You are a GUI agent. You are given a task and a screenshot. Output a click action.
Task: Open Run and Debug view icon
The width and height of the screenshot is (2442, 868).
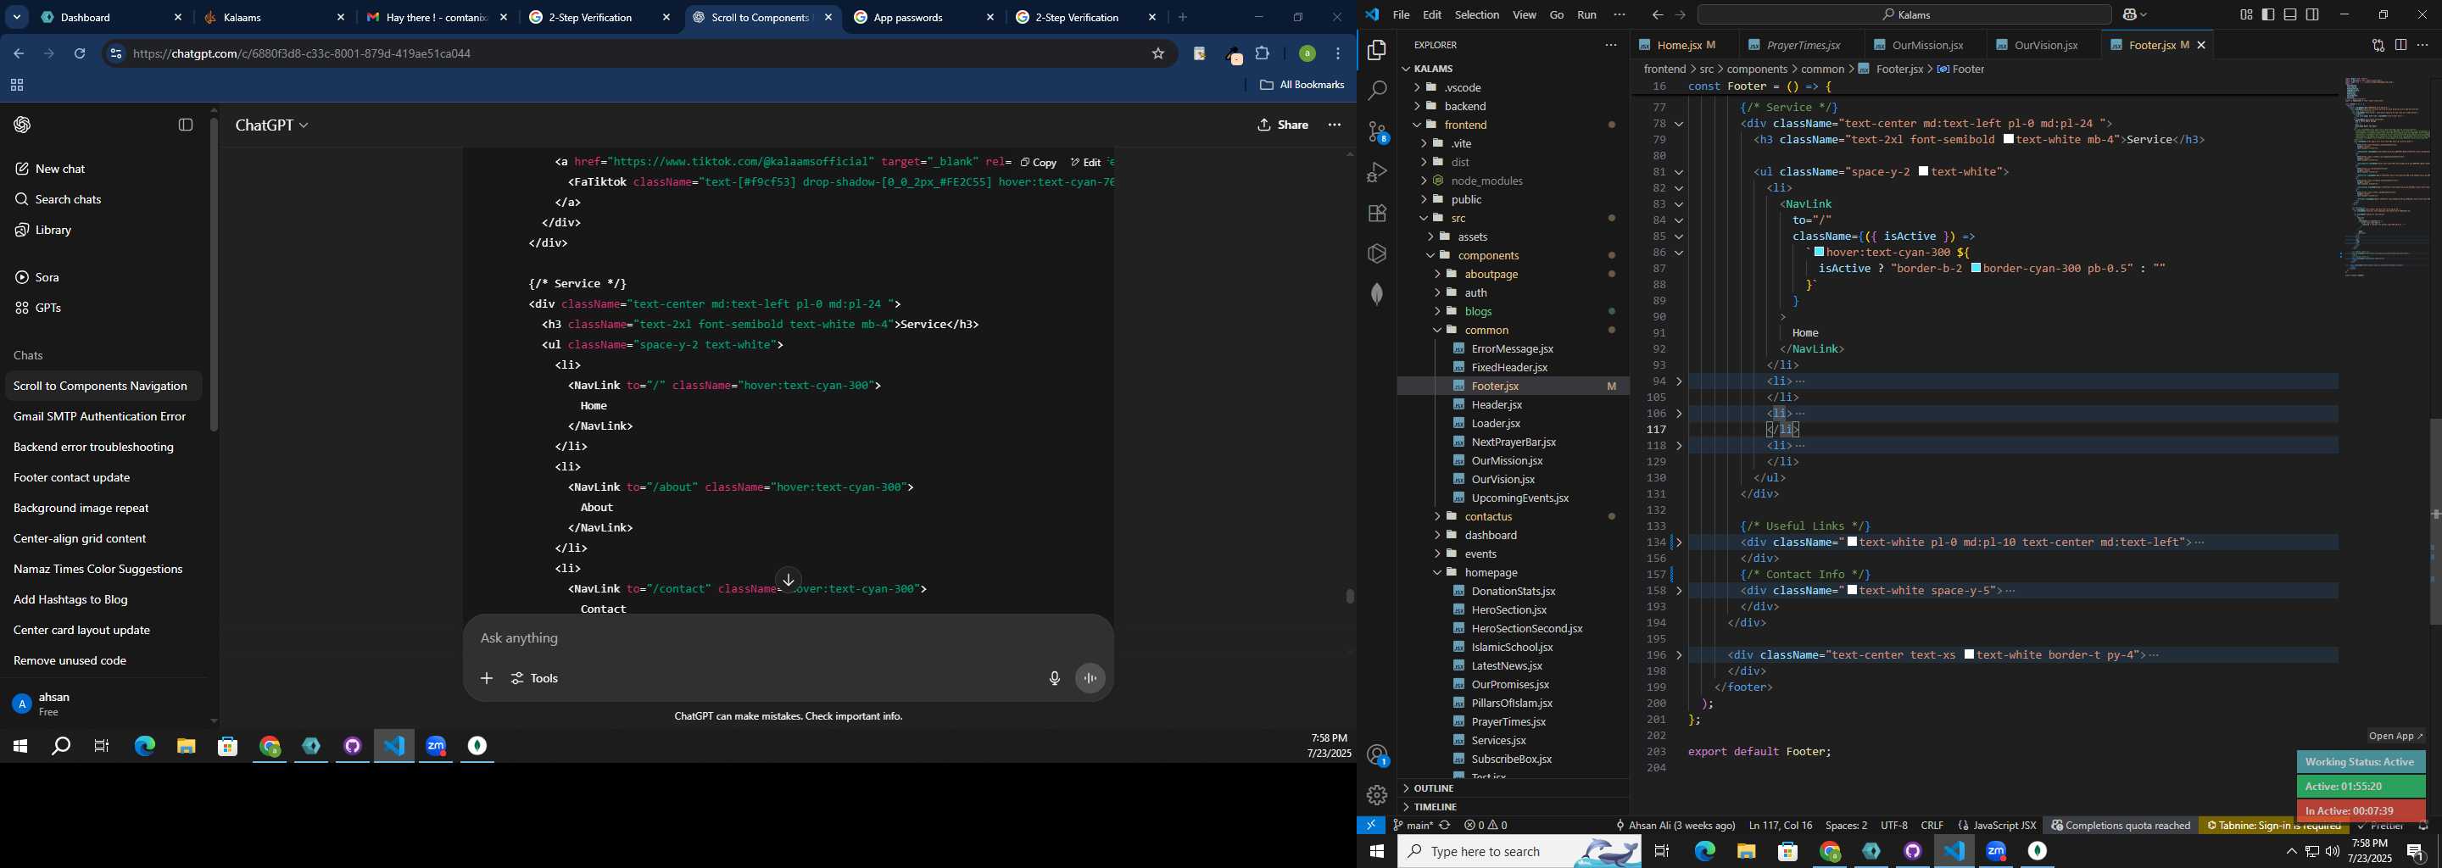[1376, 172]
